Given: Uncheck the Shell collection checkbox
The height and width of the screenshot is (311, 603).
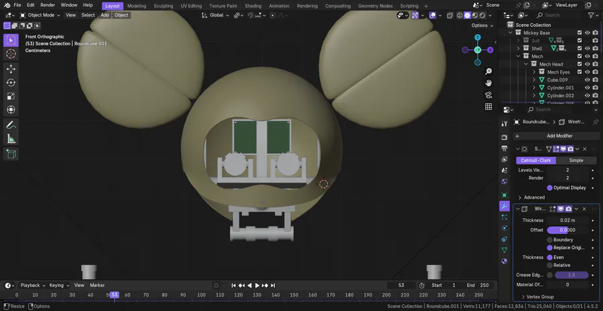Looking at the screenshot, I should pos(580,48).
